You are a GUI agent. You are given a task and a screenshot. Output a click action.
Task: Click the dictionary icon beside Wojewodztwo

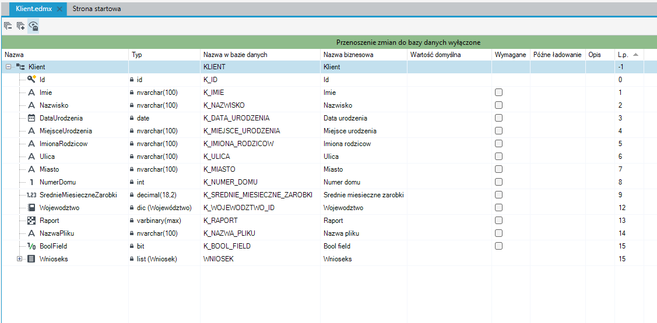pyautogui.click(x=31, y=208)
